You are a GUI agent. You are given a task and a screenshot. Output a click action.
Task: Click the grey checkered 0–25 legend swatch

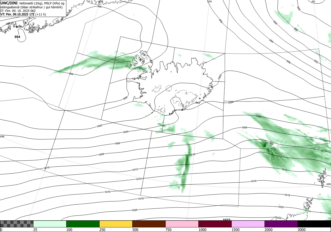click(17, 224)
